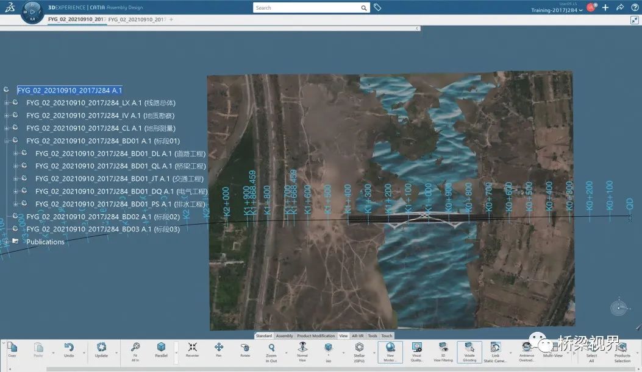Select root node FYG_02_20210910_2017J284 A.1

click(x=70, y=90)
